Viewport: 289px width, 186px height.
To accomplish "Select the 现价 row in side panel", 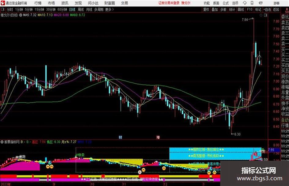I will pos(285,76).
